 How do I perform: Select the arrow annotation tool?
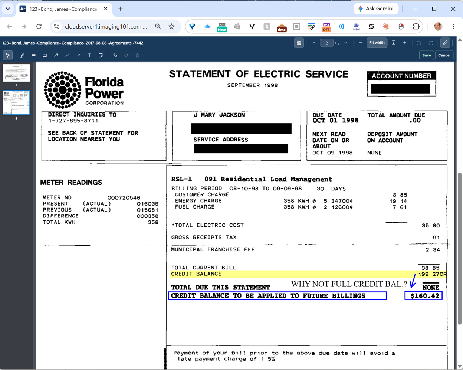pyautogui.click(x=56, y=55)
